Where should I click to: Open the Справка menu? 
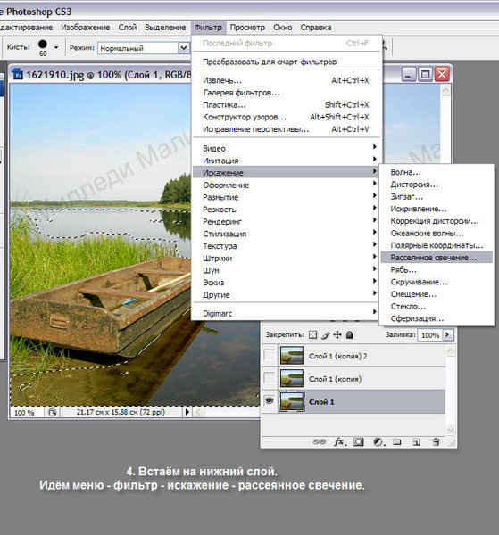coord(316,28)
